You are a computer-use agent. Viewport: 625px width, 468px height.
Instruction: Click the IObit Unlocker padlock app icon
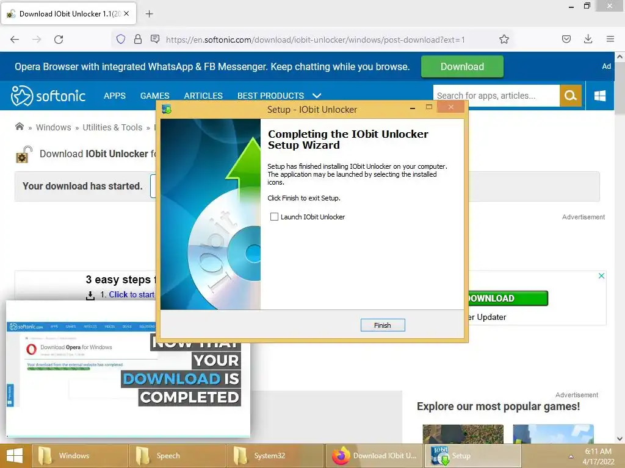click(x=24, y=154)
